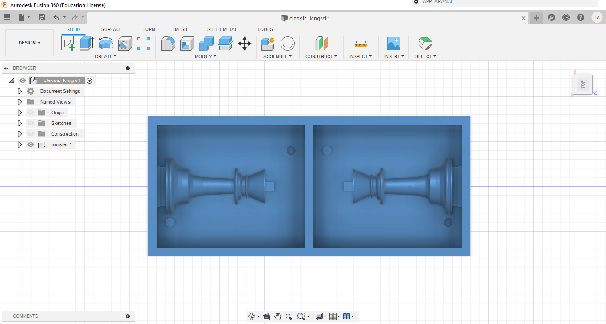
Task: Activate classic_king v1 component radio button
Action: click(90, 80)
